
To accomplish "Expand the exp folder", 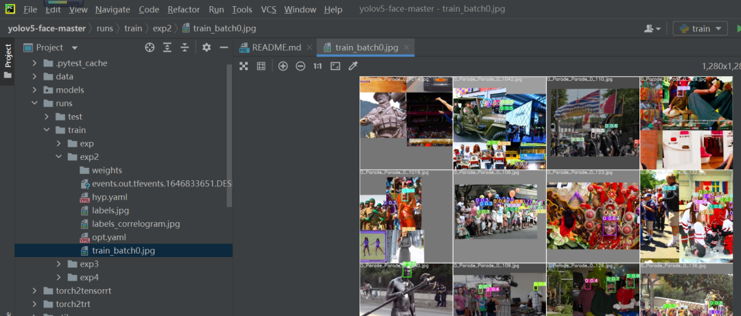I will point(58,143).
